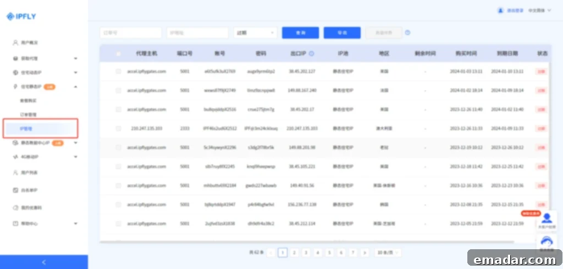Check the row with IP 149.88.201.98
Screen dimensions: 563x269
pyautogui.click(x=118, y=148)
